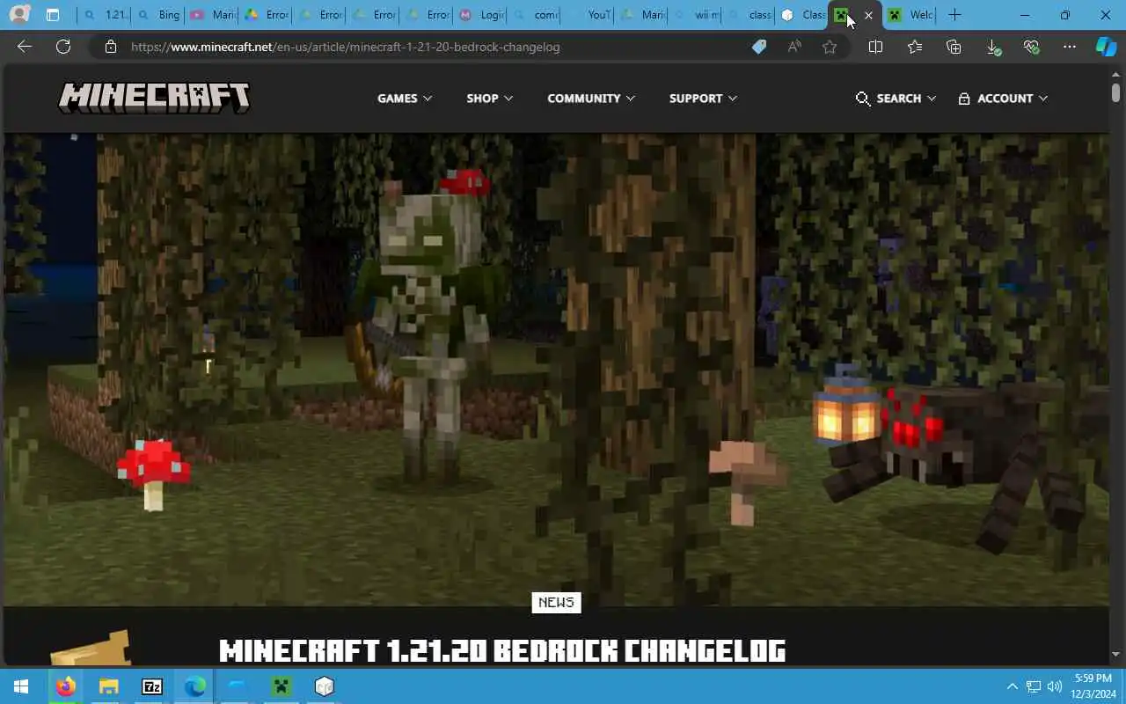This screenshot has height=704, width=1126.
Task: Switch to the "com" search tab
Action: pos(534,15)
